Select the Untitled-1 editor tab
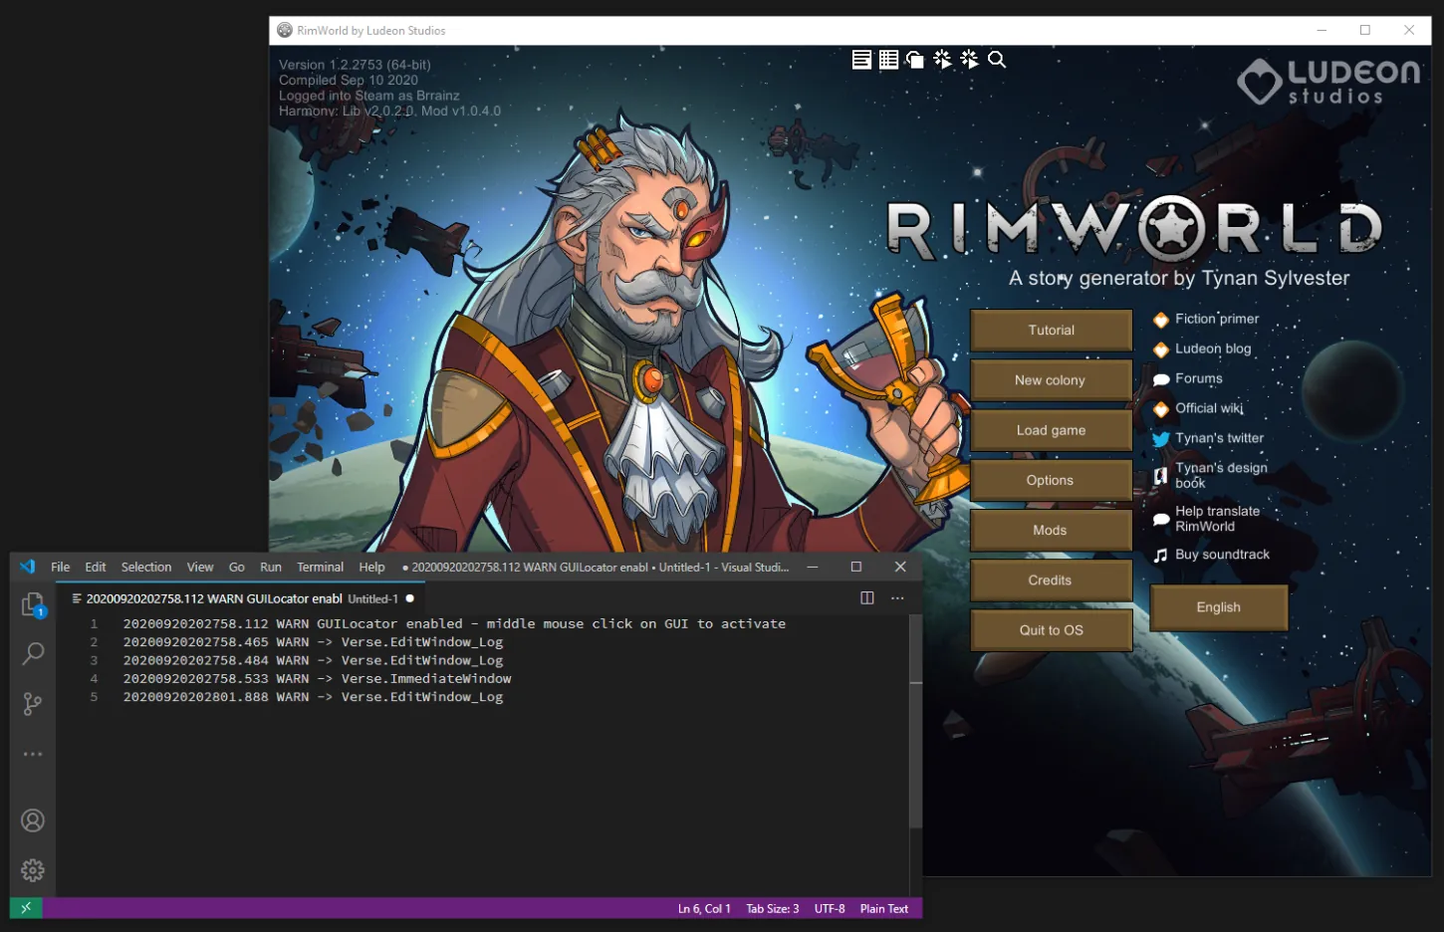Screen dimensions: 1444x932 (x=239, y=598)
